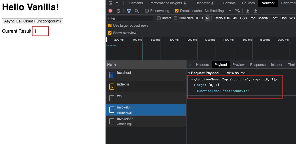
Task: Filter requests by Fetch/XHR
Action: click(x=222, y=18)
